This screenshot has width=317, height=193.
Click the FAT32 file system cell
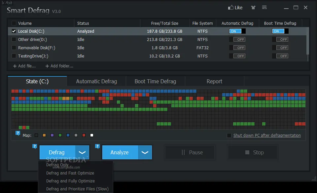[x=202, y=48]
